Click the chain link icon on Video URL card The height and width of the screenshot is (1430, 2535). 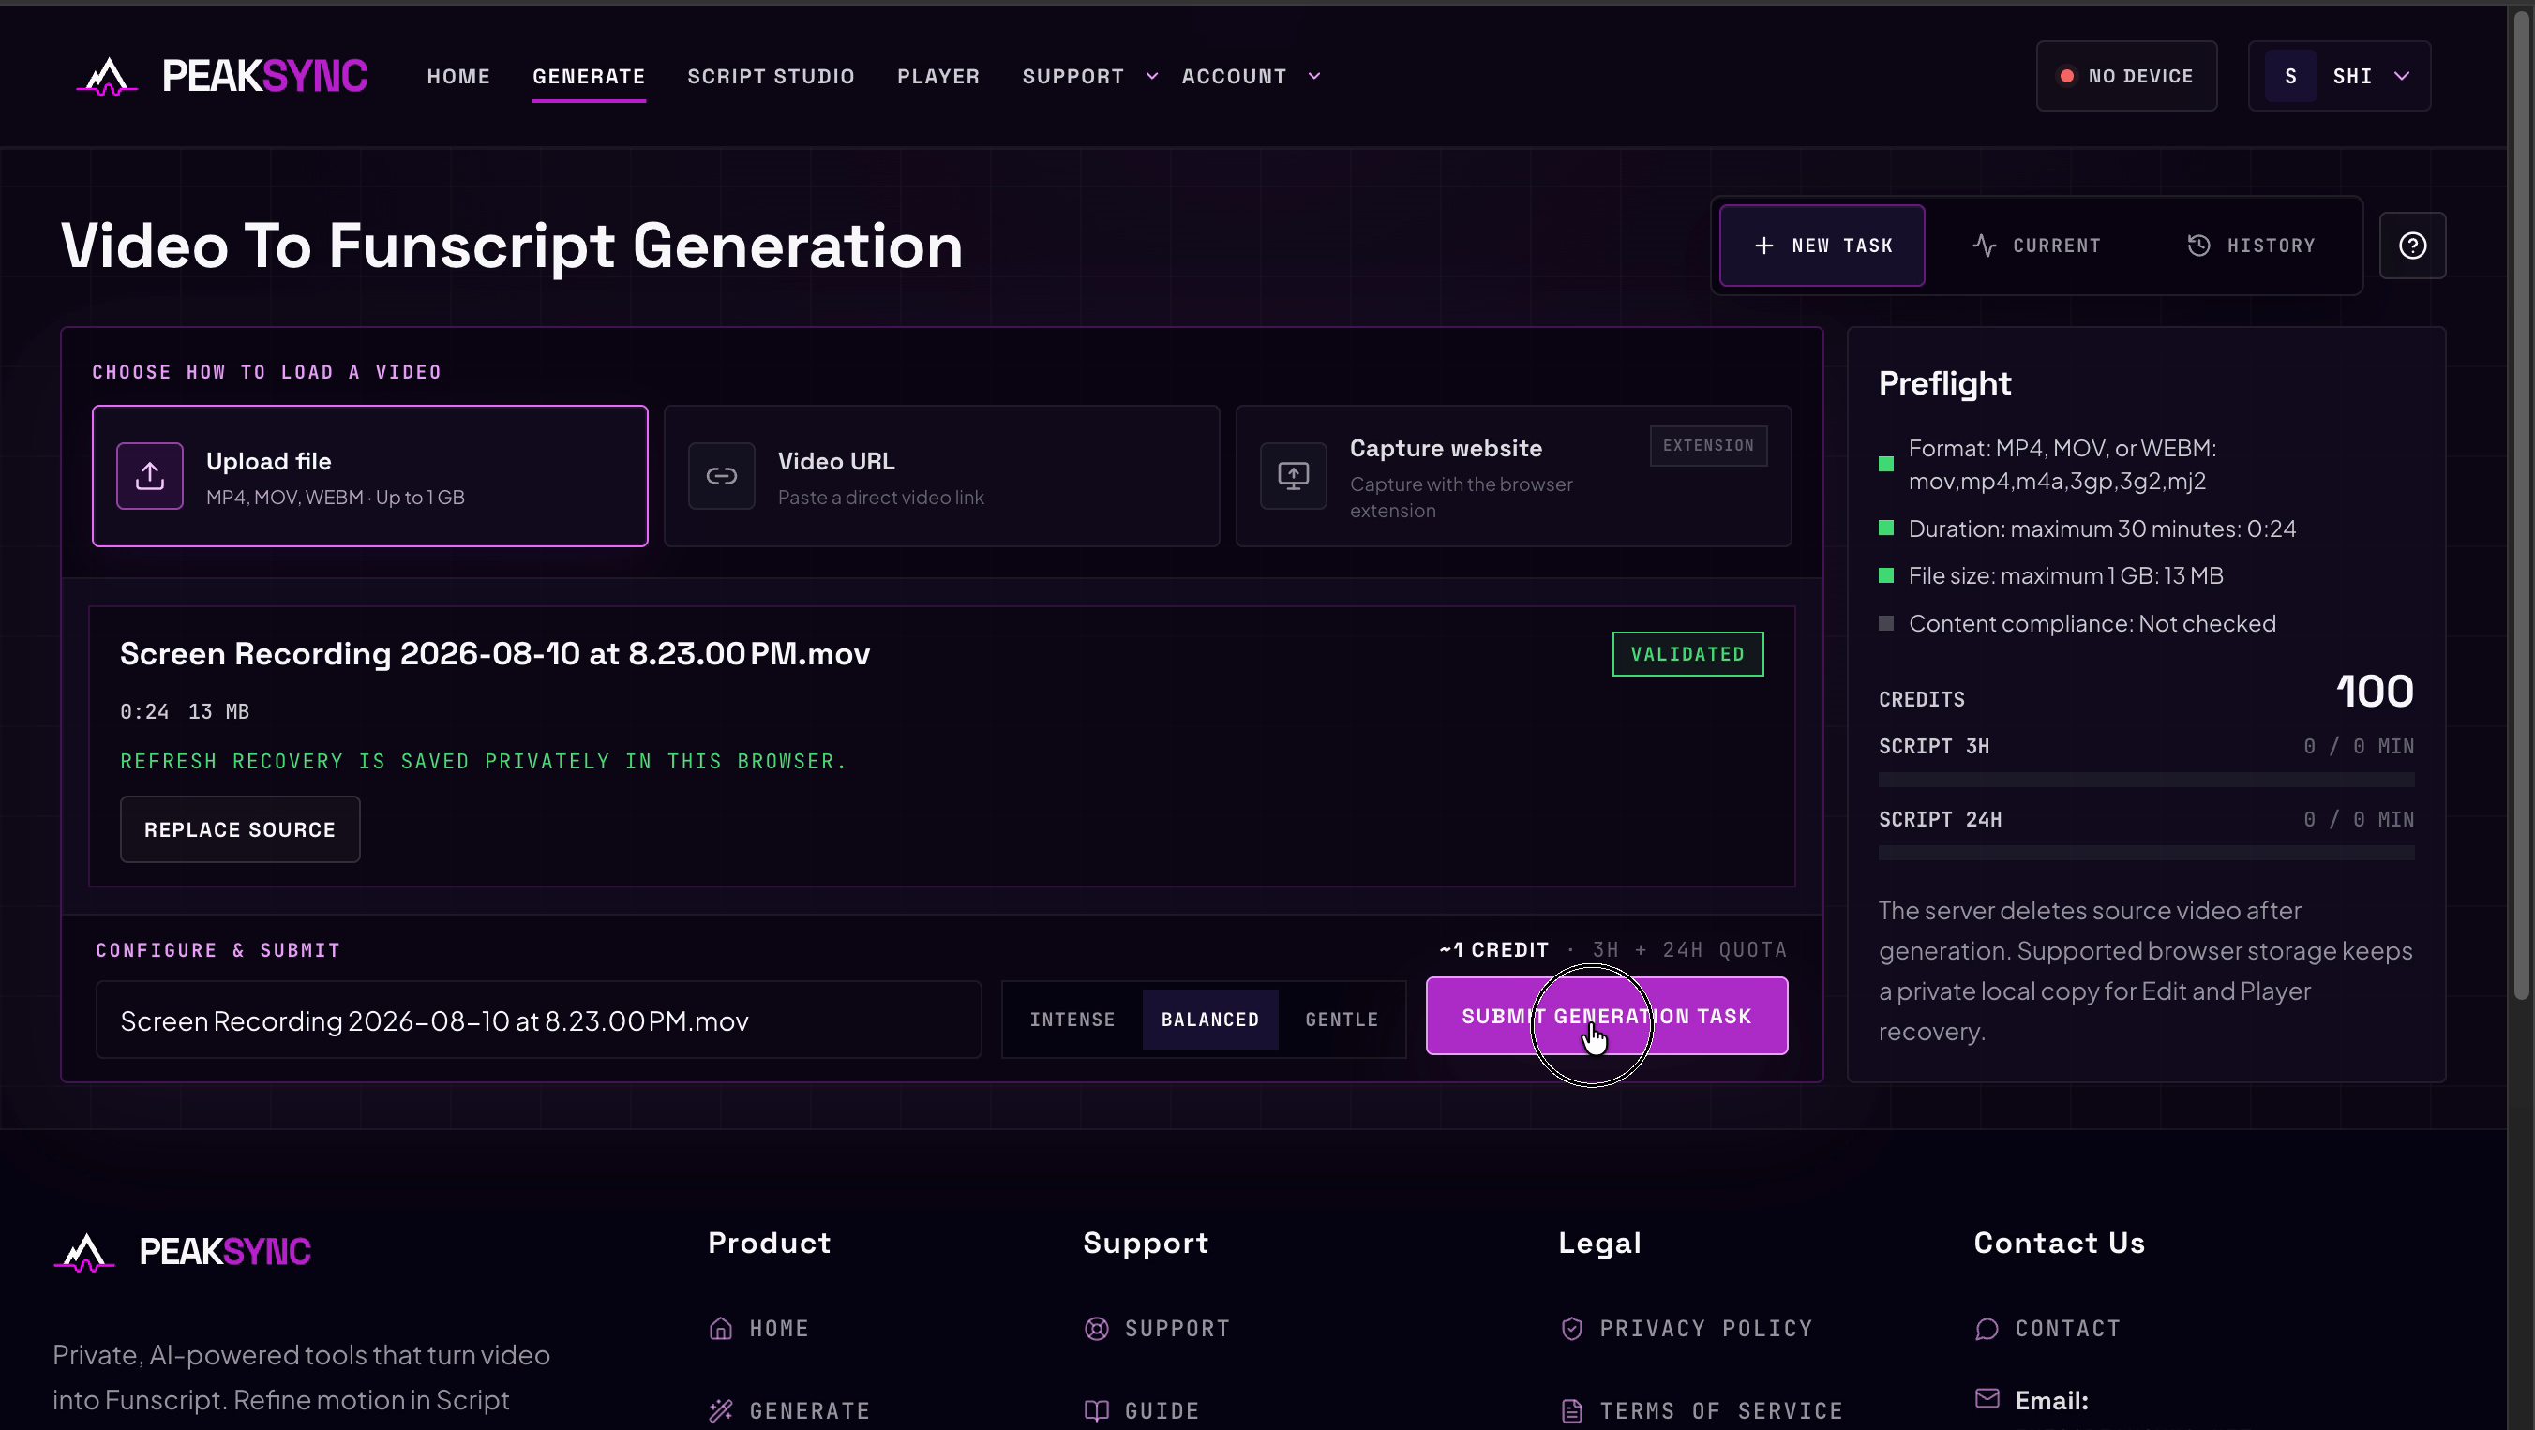(x=721, y=476)
